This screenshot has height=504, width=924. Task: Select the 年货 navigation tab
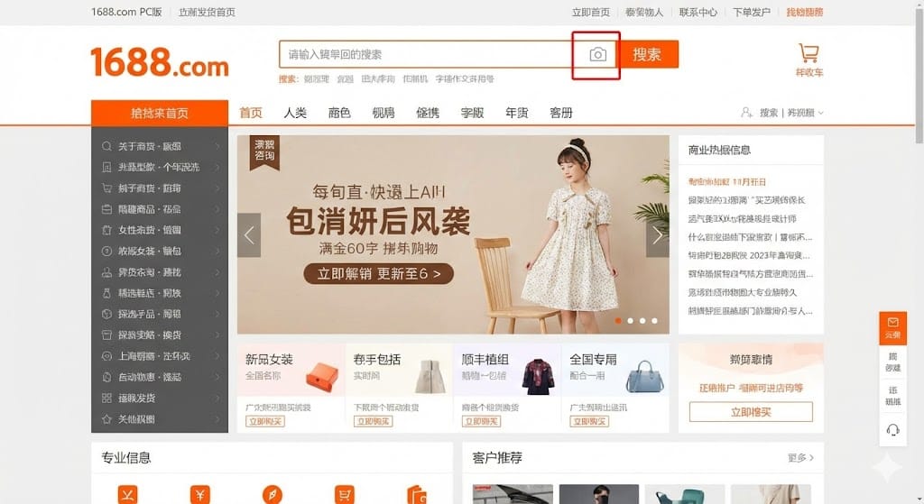[517, 113]
